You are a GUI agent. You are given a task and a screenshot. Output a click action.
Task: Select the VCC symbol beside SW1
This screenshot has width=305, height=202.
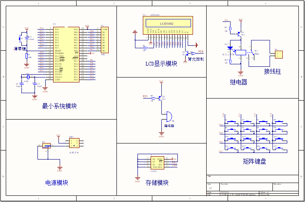58,136
